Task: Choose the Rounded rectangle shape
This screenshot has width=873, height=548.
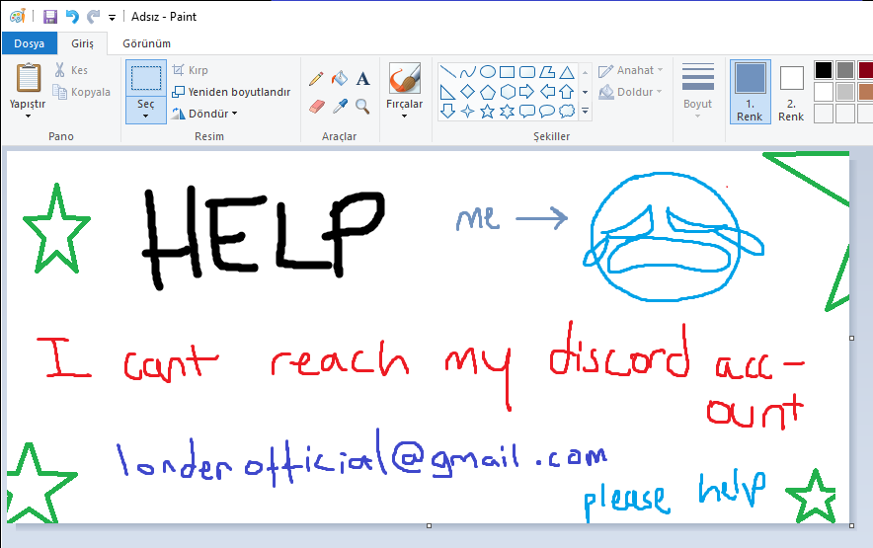Action: [x=527, y=72]
